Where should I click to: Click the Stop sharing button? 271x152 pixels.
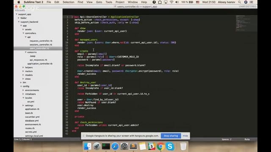[x=171, y=136]
